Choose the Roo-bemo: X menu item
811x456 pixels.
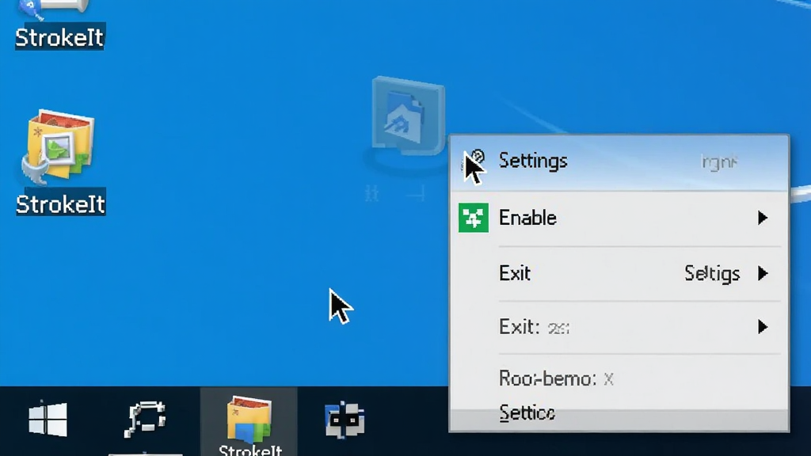pyautogui.click(x=619, y=378)
